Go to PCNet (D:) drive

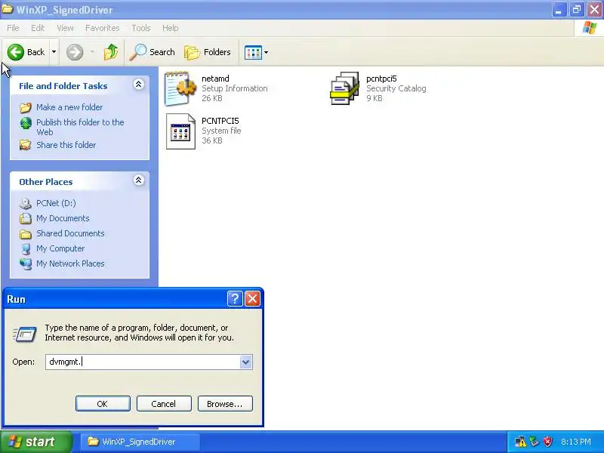(56, 203)
